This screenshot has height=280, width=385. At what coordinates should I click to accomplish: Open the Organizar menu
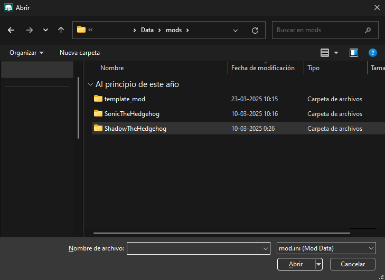pos(26,53)
